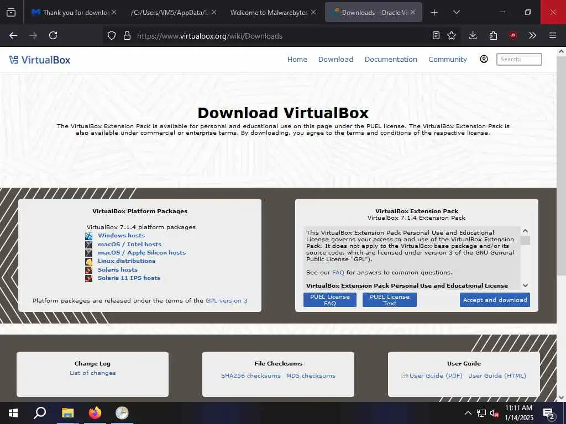
Task: Close the Downloads – Oracle VirtualBox tab
Action: pos(413,12)
